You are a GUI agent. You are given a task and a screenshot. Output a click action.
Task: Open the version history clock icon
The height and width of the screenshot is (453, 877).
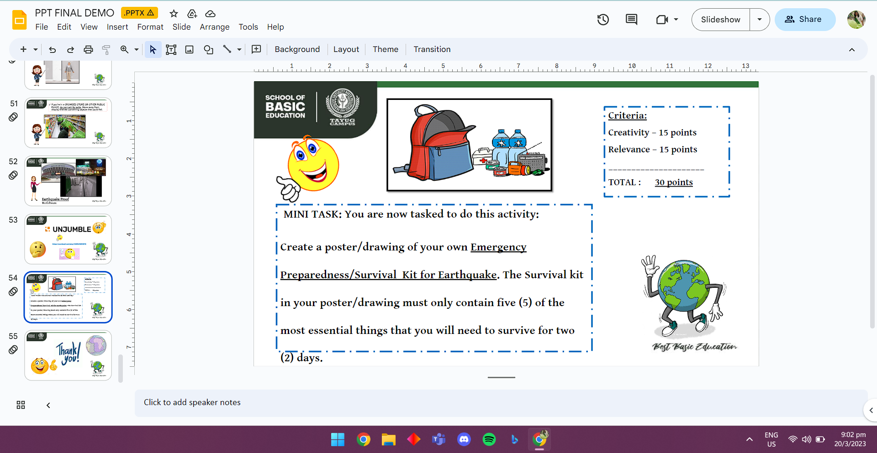click(x=603, y=20)
